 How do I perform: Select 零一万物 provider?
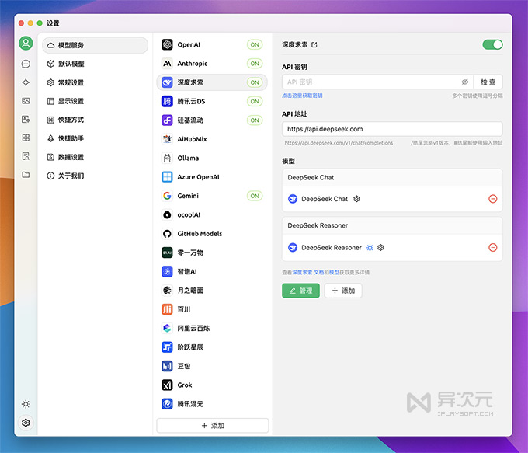(x=212, y=253)
